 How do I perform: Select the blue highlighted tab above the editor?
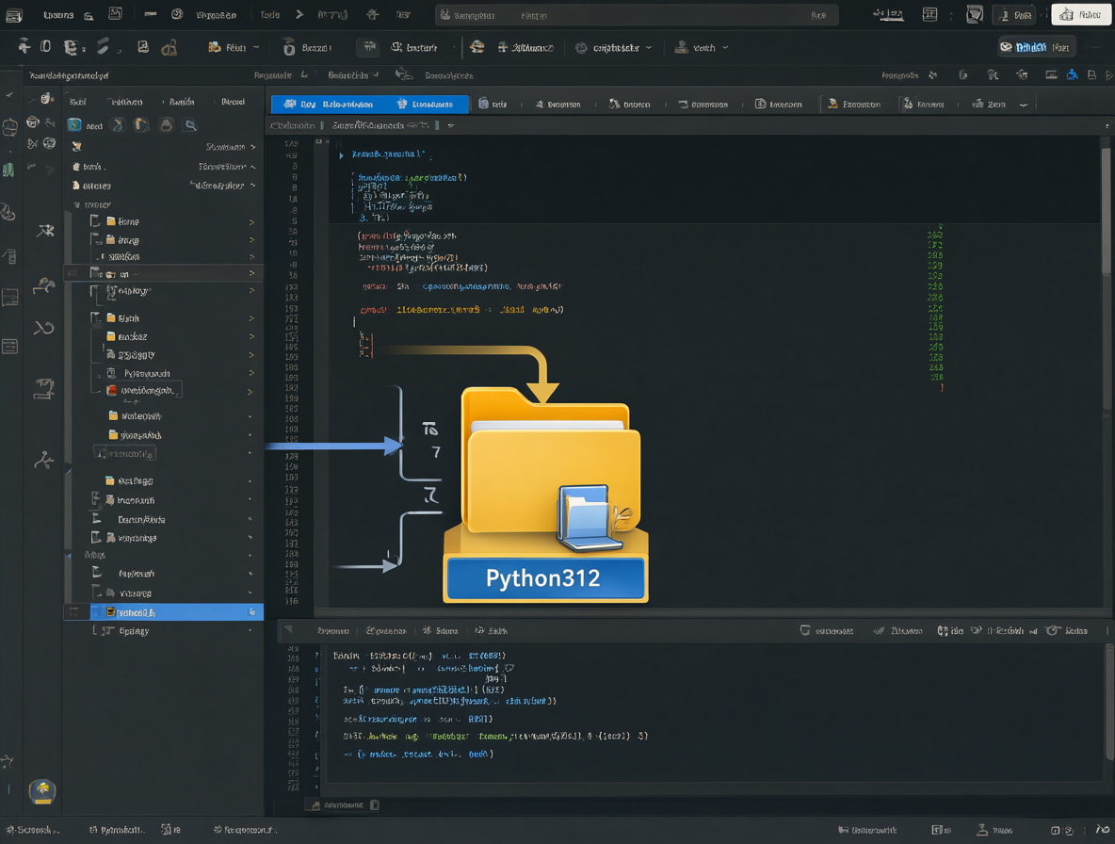pos(370,104)
